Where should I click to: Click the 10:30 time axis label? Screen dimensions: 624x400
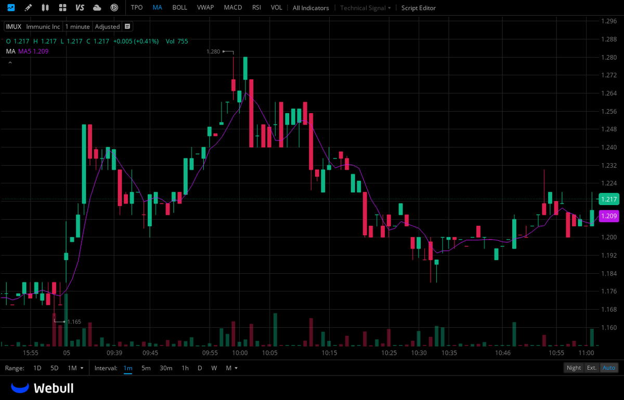click(x=419, y=353)
